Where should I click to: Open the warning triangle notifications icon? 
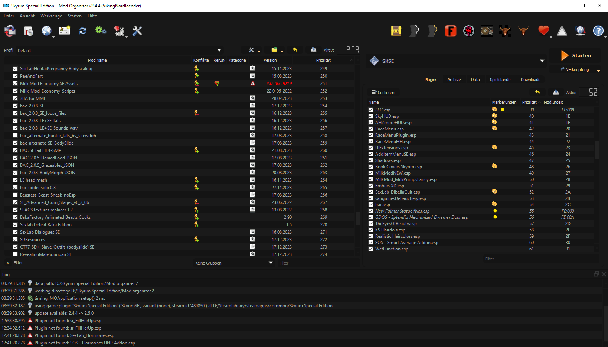(562, 31)
